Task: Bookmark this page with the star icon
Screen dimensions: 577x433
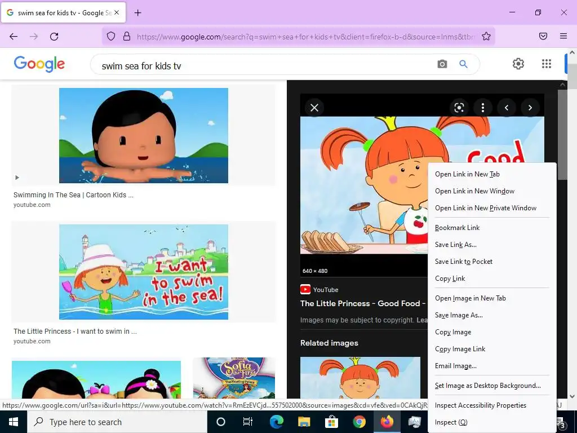Action: tap(486, 37)
